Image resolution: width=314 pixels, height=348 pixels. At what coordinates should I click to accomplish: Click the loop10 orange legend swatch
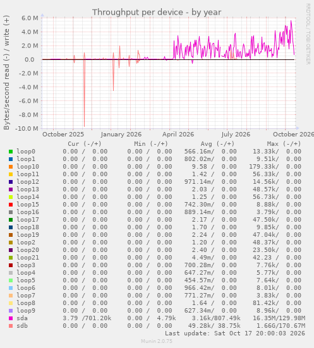11,167
